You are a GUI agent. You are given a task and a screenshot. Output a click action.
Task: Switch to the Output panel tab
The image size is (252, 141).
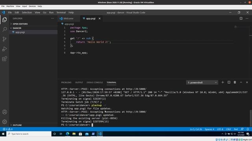79,83
